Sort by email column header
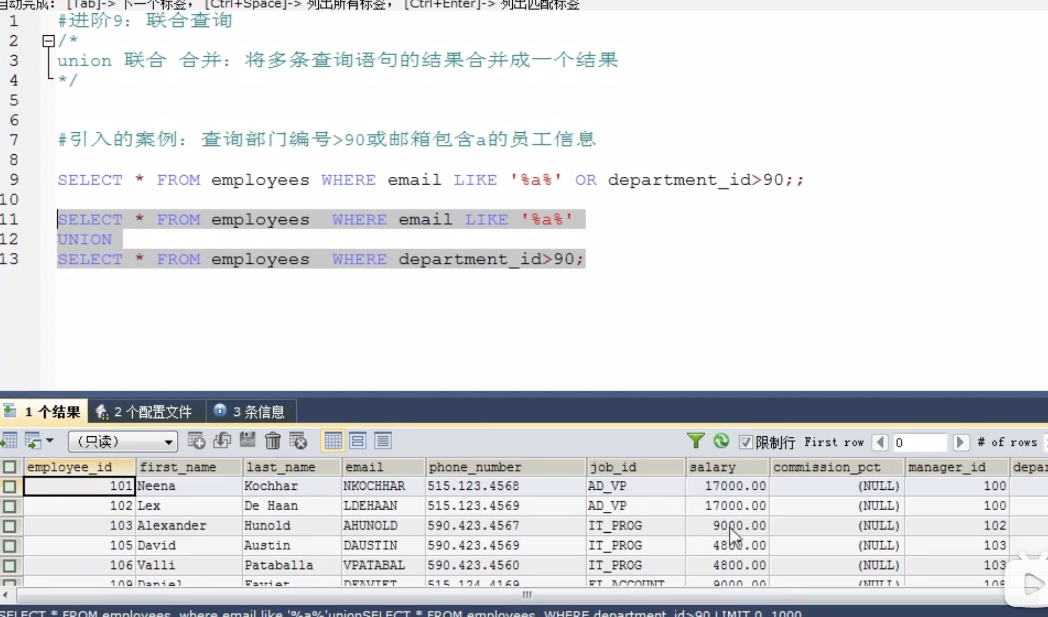The height and width of the screenshot is (617, 1048). pyautogui.click(x=383, y=467)
